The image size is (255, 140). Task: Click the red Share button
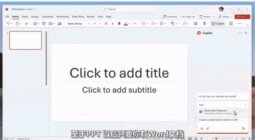pos(242,17)
